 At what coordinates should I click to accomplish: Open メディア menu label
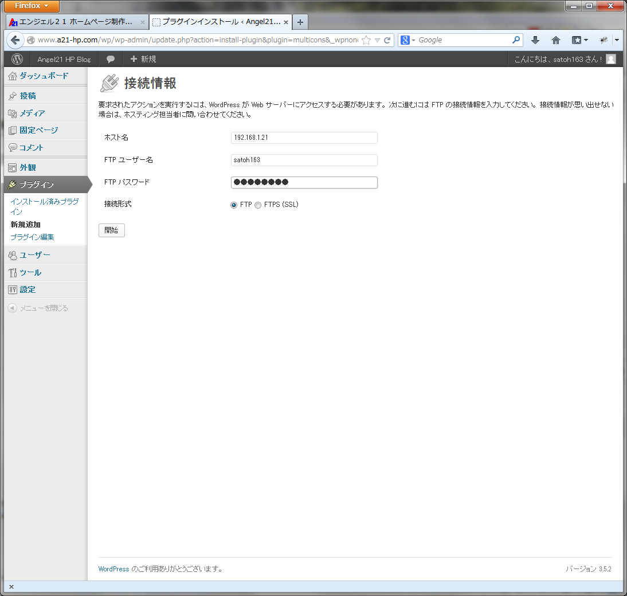pyautogui.click(x=32, y=113)
